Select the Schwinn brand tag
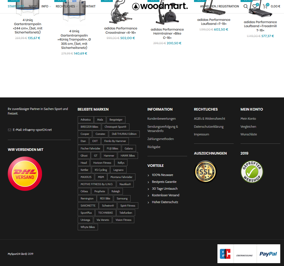The image size is (284, 266). 108,206
